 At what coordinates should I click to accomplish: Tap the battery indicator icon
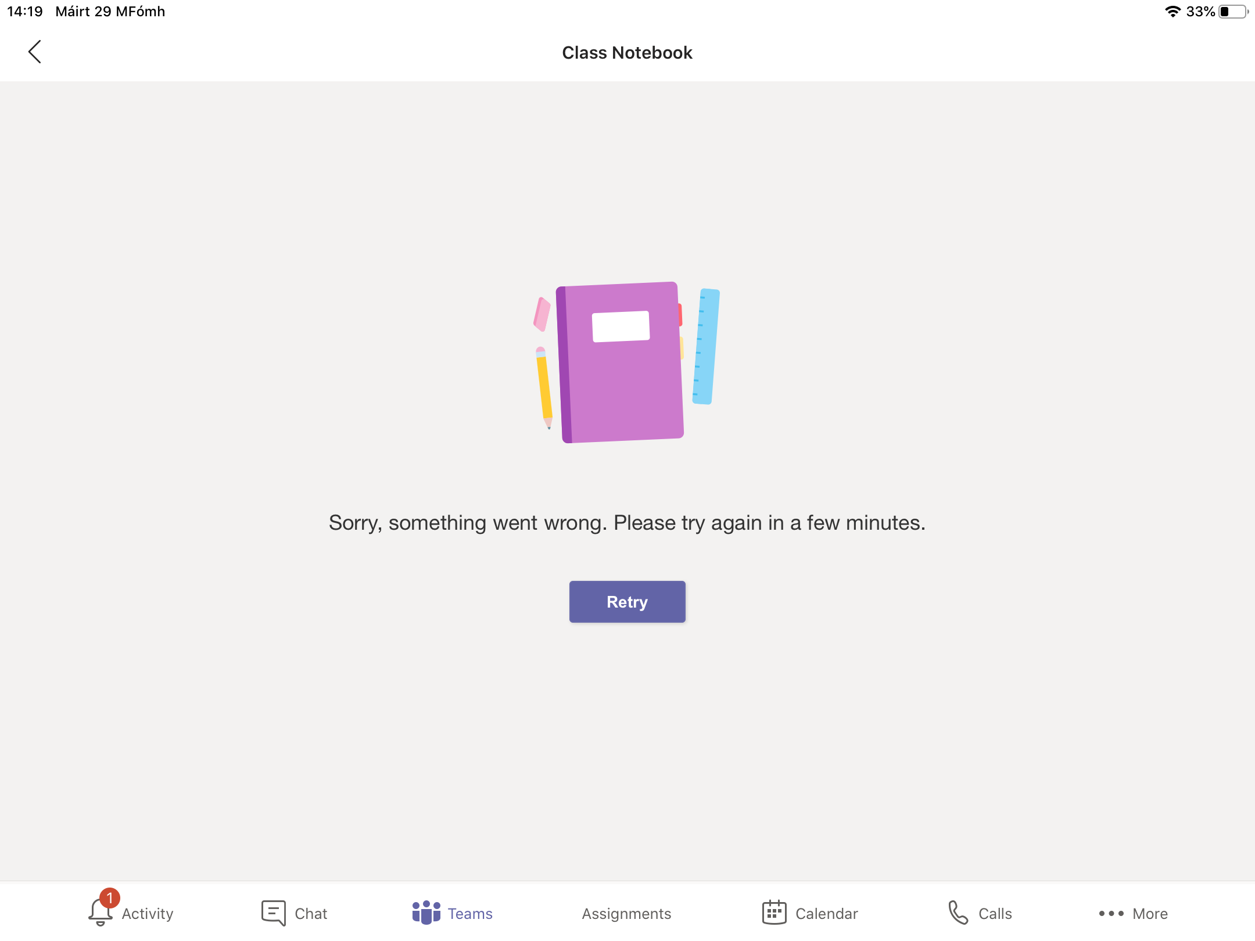pyautogui.click(x=1233, y=12)
